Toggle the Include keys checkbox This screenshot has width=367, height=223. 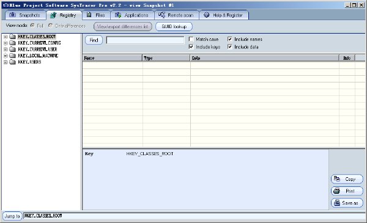pos(191,47)
